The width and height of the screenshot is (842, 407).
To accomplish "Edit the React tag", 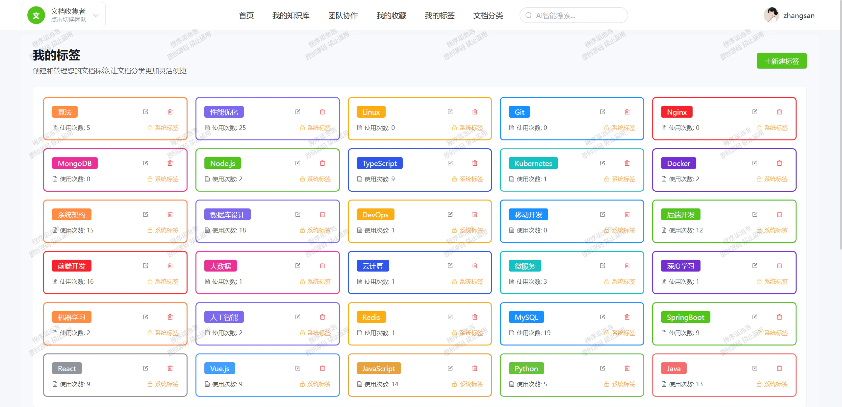I will click(x=145, y=368).
